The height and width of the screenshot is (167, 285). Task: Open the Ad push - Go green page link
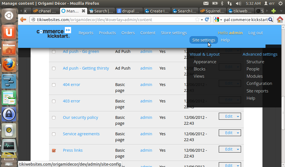pyautogui.click(x=81, y=51)
